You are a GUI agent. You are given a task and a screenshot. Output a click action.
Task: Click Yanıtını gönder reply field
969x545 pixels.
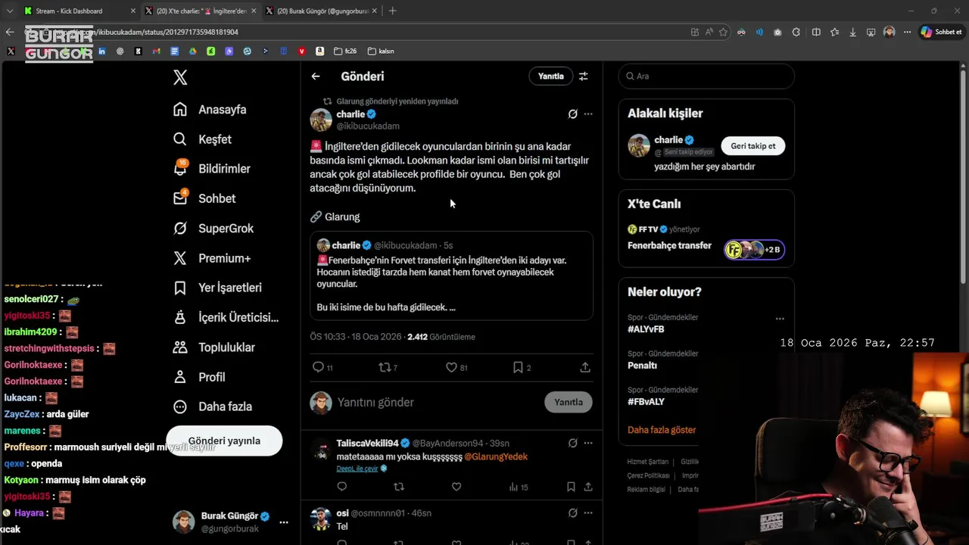pos(436,402)
